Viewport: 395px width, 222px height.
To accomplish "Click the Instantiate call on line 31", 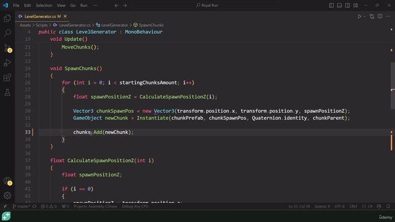I will [x=152, y=118].
